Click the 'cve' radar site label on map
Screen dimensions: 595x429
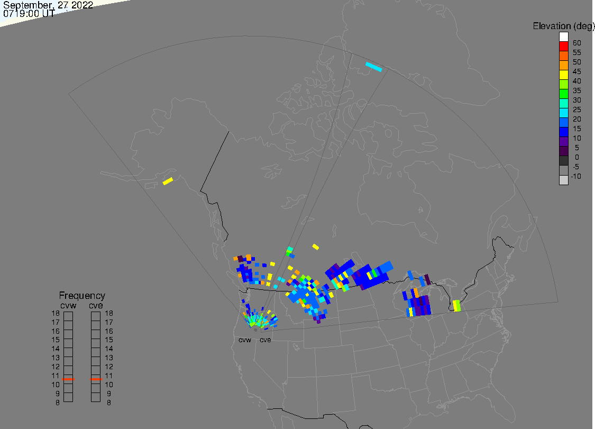coord(266,340)
